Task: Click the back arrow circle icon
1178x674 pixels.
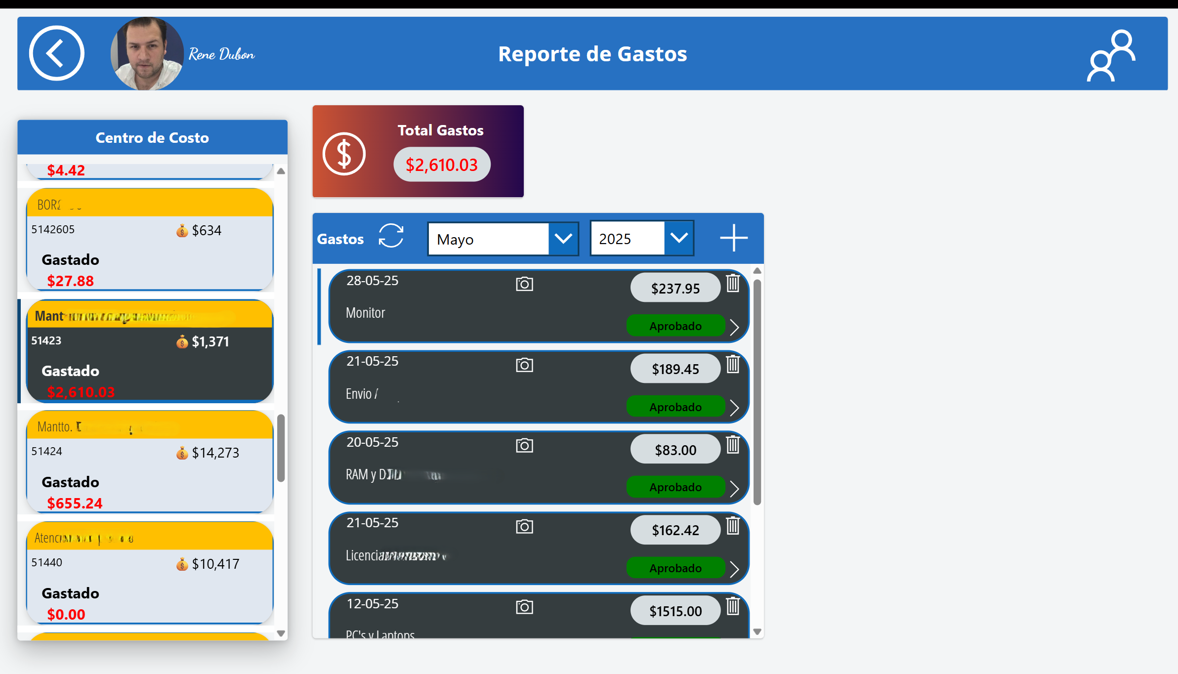Action: 56,53
